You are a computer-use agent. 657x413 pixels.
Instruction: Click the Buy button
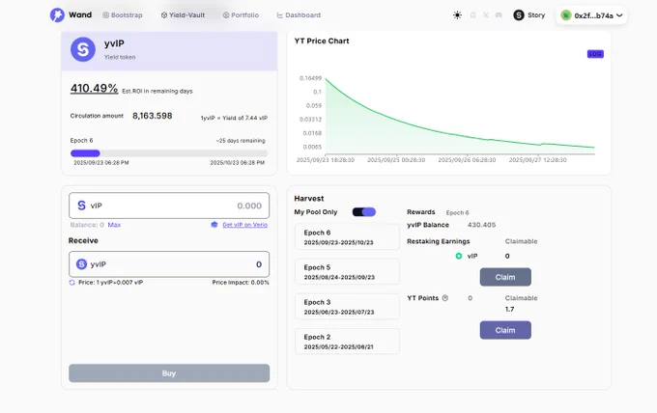click(169, 372)
